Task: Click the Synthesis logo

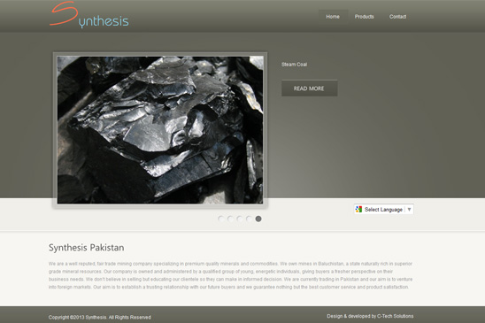Action: 89,14
